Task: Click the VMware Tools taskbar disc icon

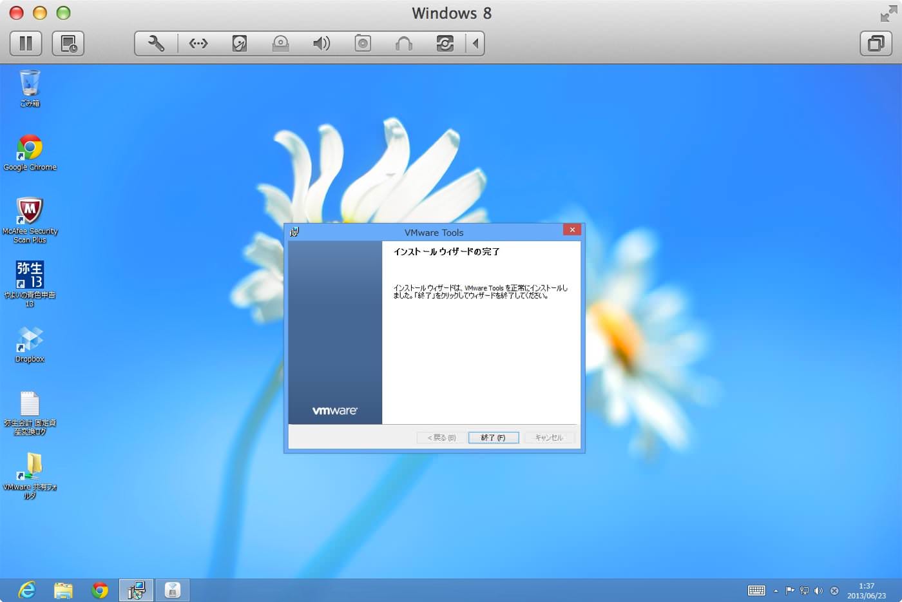Action: coord(173,590)
